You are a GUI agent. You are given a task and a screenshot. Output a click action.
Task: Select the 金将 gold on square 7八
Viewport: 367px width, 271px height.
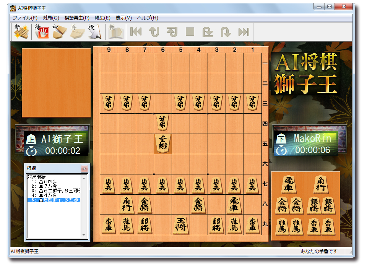(x=145, y=205)
